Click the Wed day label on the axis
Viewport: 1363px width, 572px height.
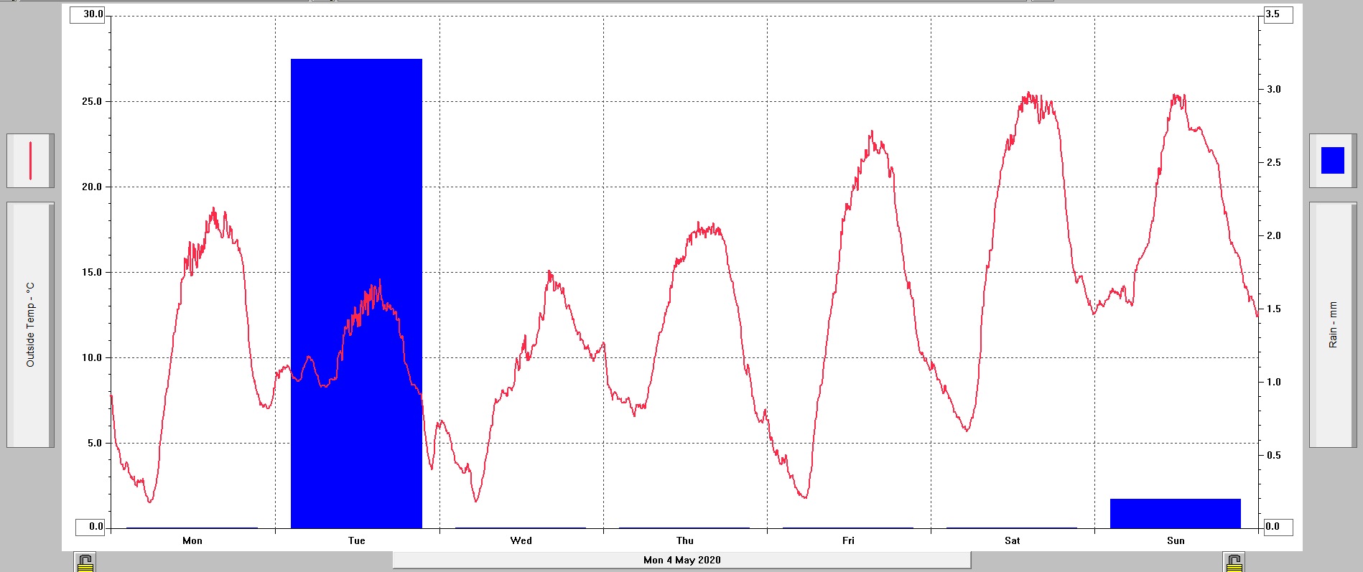521,540
